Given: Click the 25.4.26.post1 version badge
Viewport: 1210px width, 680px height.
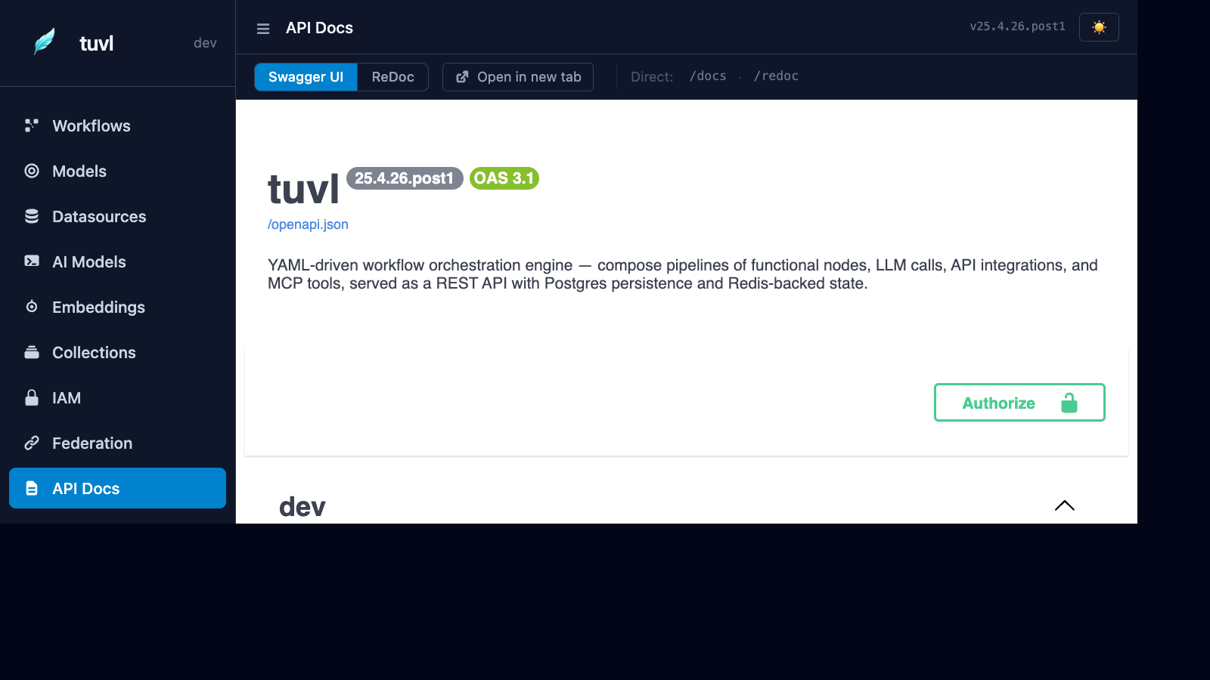Looking at the screenshot, I should (405, 178).
